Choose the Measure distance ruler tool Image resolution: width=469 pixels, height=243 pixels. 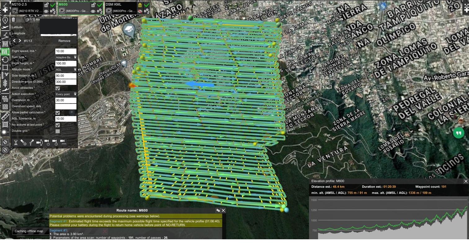click(5, 117)
